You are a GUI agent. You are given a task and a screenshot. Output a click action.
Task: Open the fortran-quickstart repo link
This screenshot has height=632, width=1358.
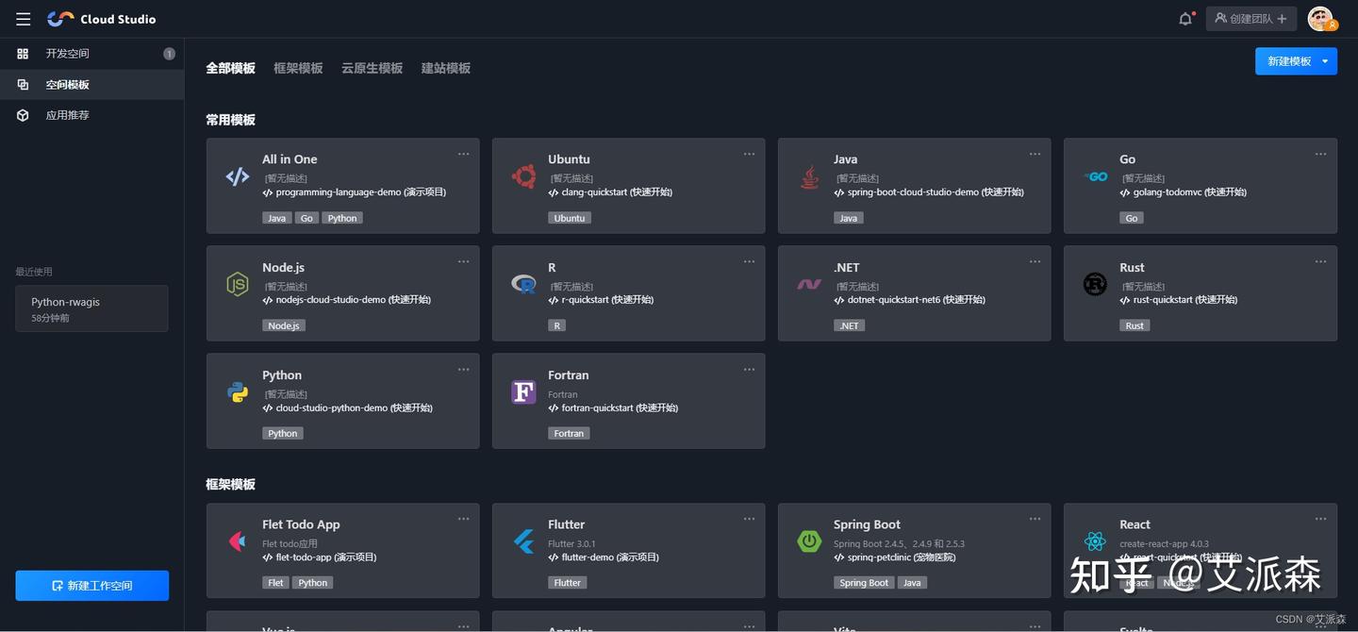pos(613,408)
